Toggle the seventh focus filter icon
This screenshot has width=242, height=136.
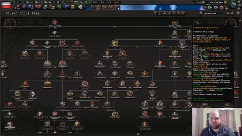183,14
